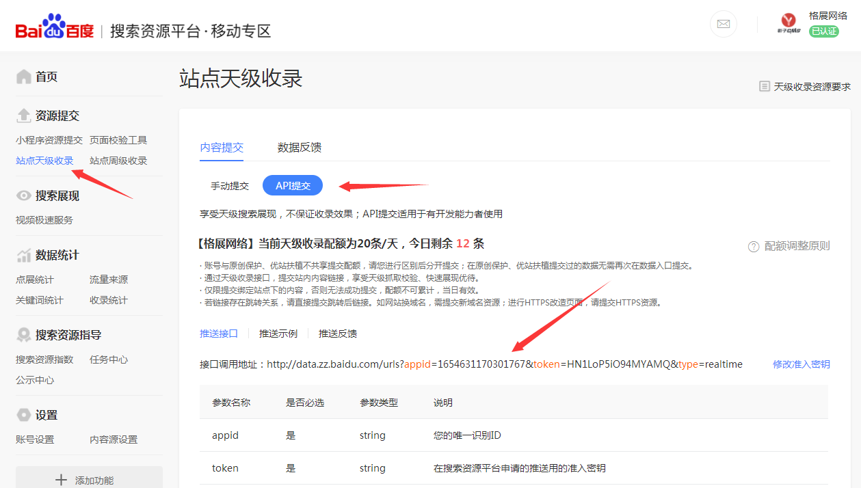This screenshot has width=861, height=488.
Task: Click the gear icon beside 设置
Action: click(24, 415)
